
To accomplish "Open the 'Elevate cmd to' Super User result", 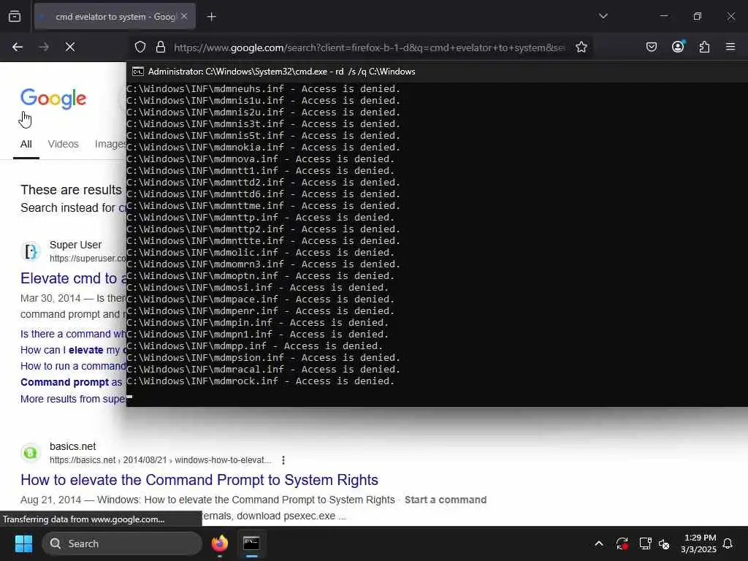I will (x=74, y=278).
